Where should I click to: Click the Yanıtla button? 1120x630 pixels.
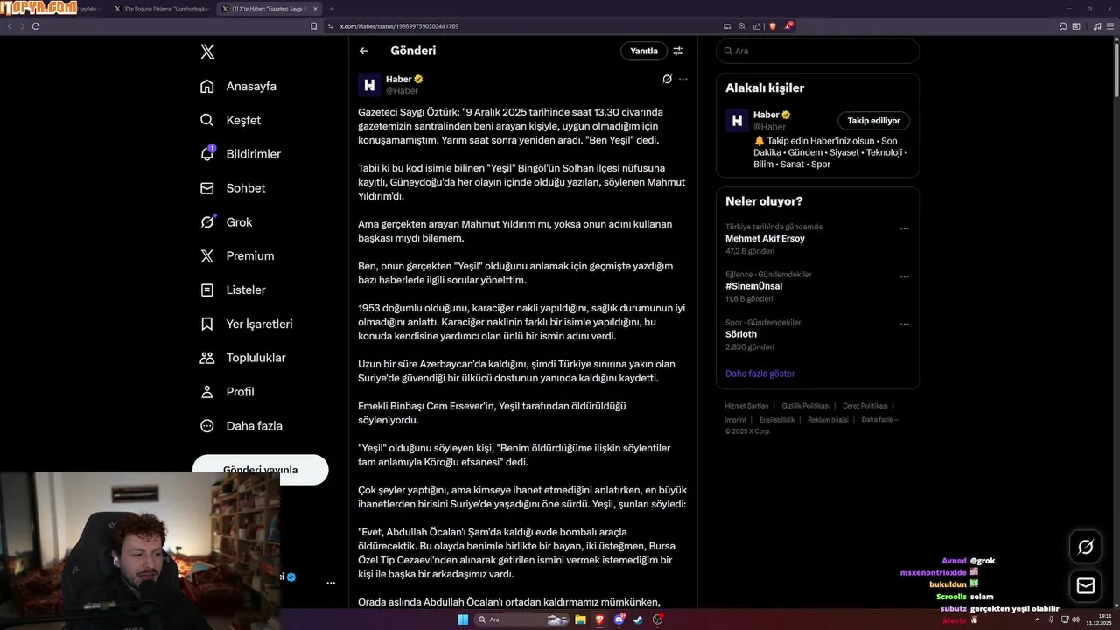click(644, 51)
